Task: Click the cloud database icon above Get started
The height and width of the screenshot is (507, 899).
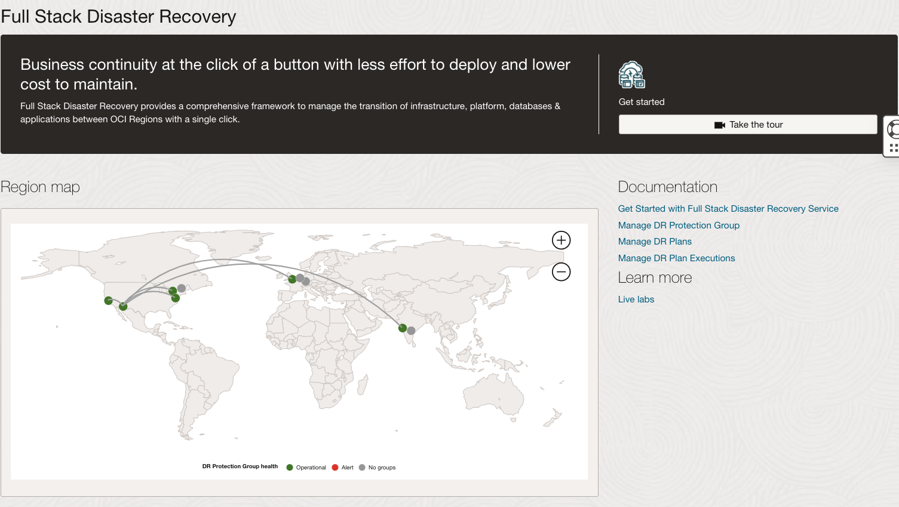Action: [631, 75]
